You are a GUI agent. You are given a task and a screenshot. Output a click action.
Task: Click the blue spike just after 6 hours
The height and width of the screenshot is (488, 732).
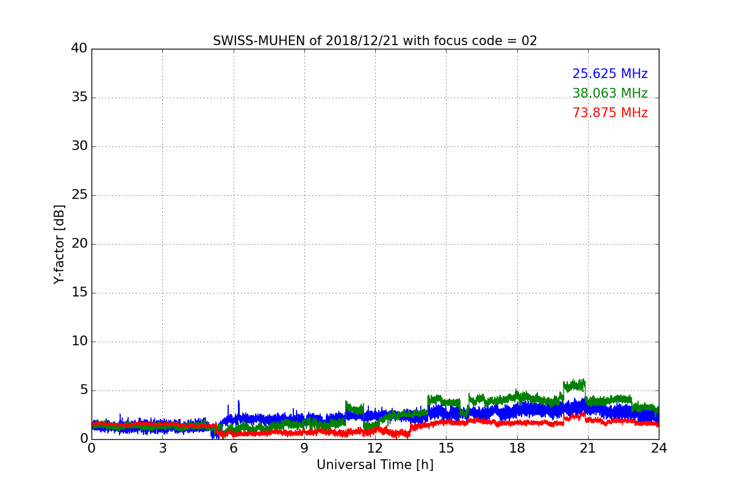click(239, 407)
